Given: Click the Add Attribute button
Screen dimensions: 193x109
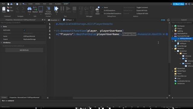Looking at the screenshot, I should point(24,50).
